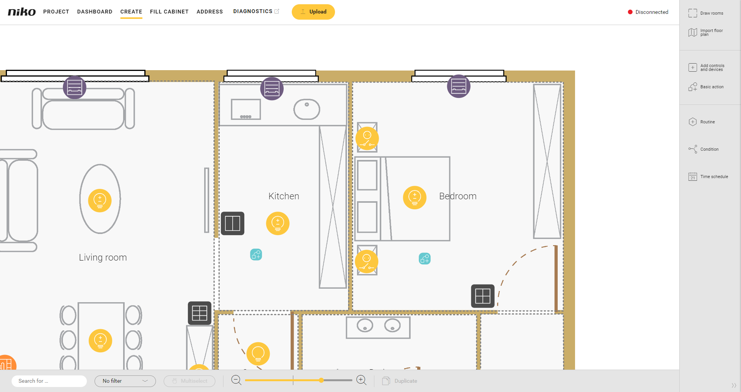741x392 pixels.
Task: Click the Kitchen room label
Action: (284, 196)
